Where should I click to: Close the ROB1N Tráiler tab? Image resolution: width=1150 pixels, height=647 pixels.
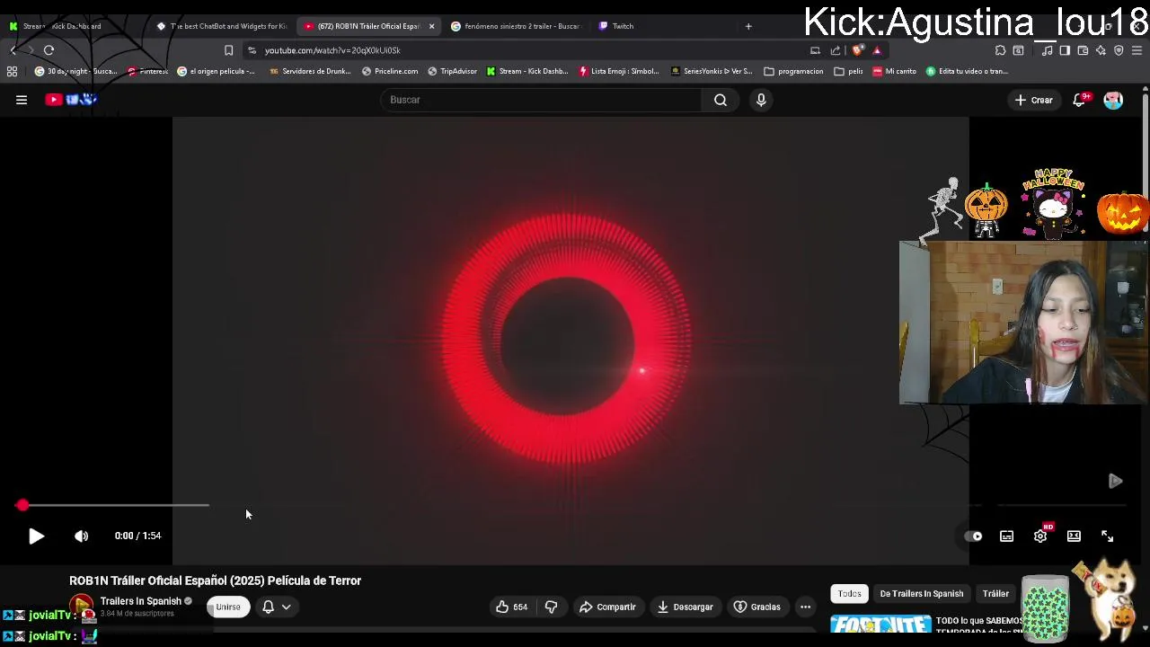pyautogui.click(x=431, y=26)
